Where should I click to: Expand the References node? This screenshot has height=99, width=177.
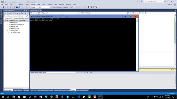tap(7, 23)
